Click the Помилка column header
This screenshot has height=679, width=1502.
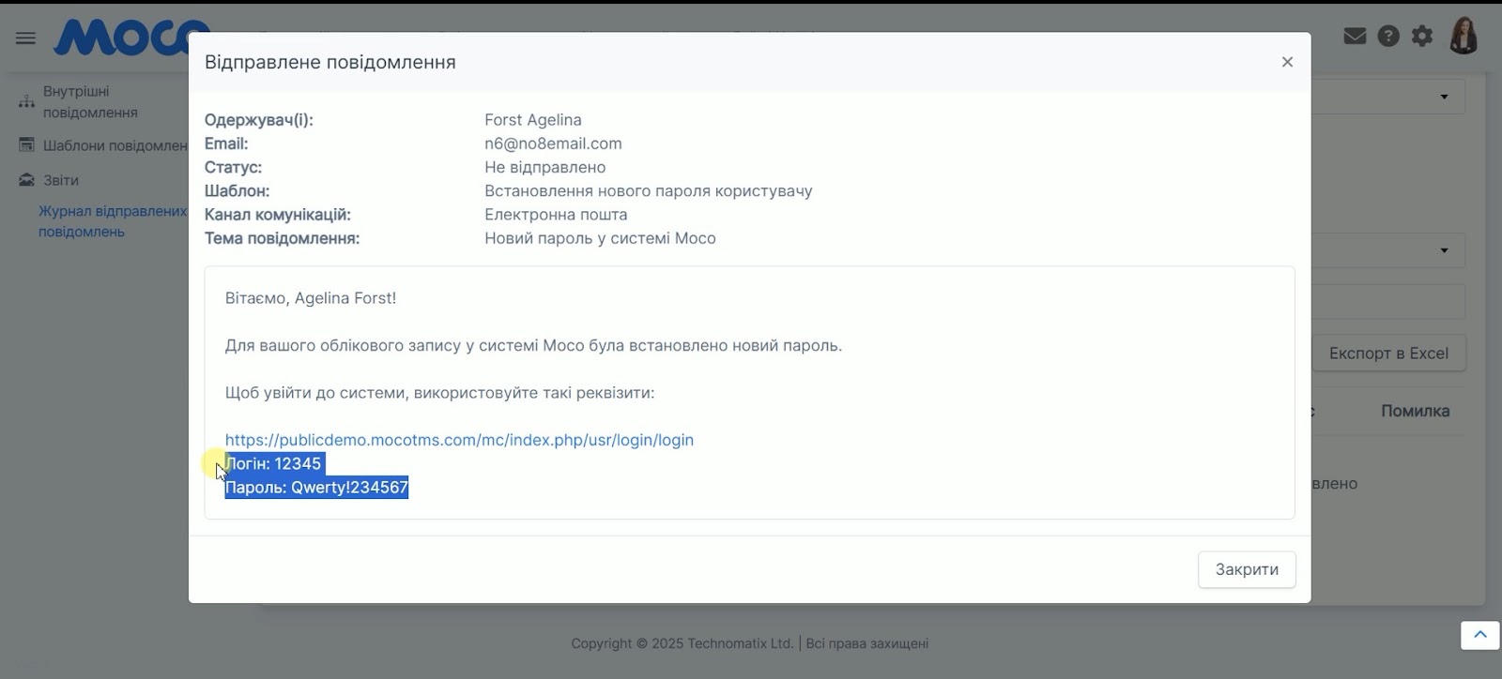(1415, 411)
